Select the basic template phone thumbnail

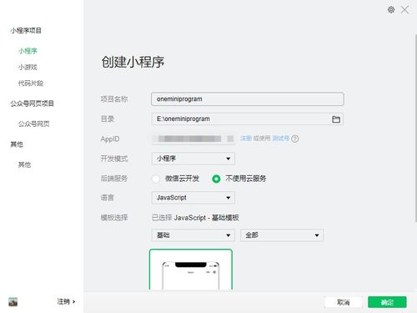pos(191,270)
